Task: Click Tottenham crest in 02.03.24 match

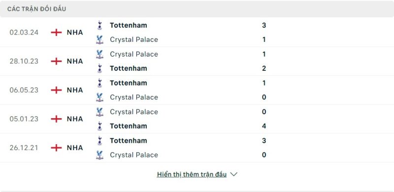Action: pyautogui.click(x=100, y=26)
